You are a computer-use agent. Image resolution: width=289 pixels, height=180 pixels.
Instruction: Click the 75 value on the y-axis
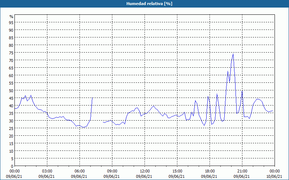click(11, 53)
